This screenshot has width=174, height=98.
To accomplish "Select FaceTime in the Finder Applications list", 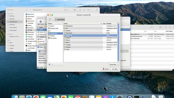I will pos(30,35).
